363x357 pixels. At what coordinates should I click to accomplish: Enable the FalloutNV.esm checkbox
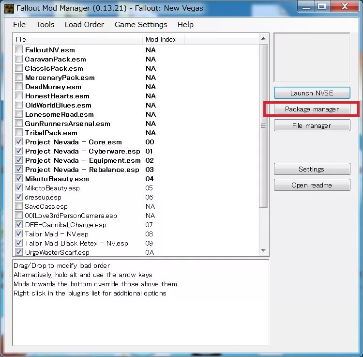19,49
